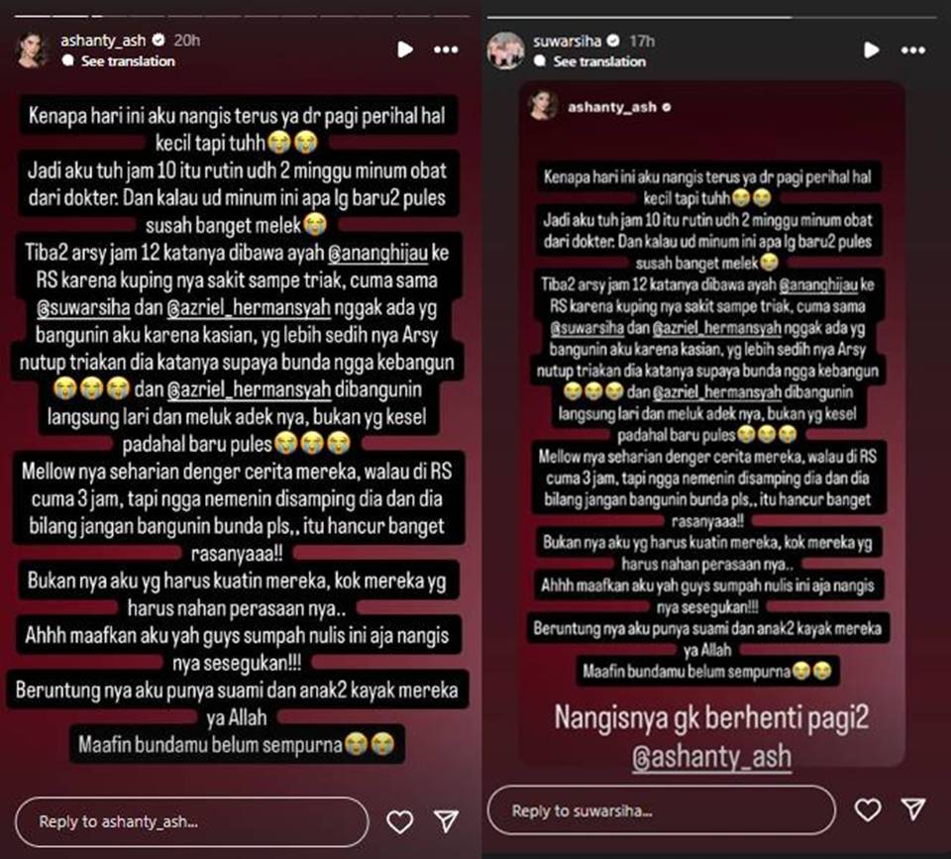
Task: Focus the Reply to suwarsiha field
Action: point(661,810)
